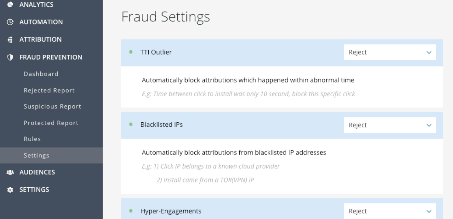The height and width of the screenshot is (219, 453).
Task: Select the highlighted Settings submenu item
Action: (37, 156)
